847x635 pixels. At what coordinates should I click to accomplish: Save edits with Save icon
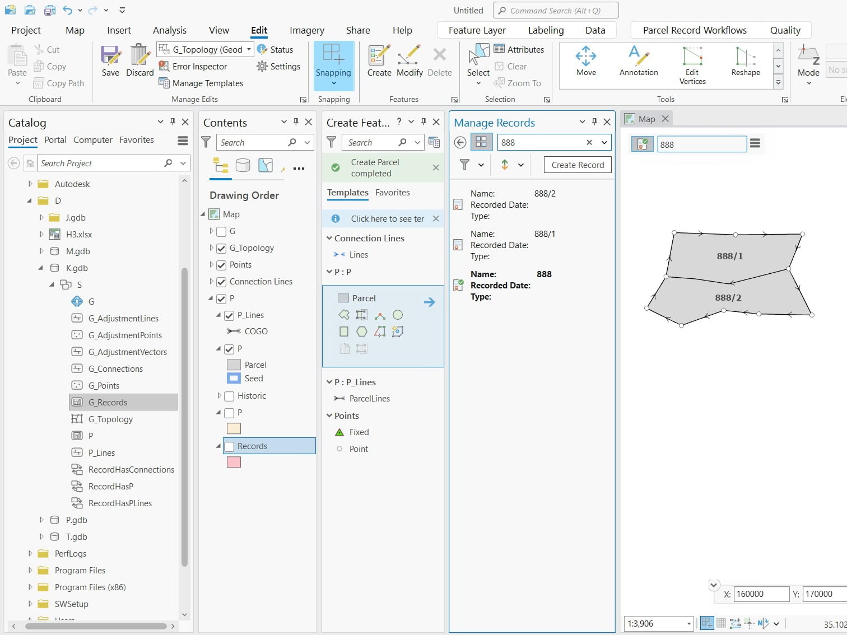[110, 62]
